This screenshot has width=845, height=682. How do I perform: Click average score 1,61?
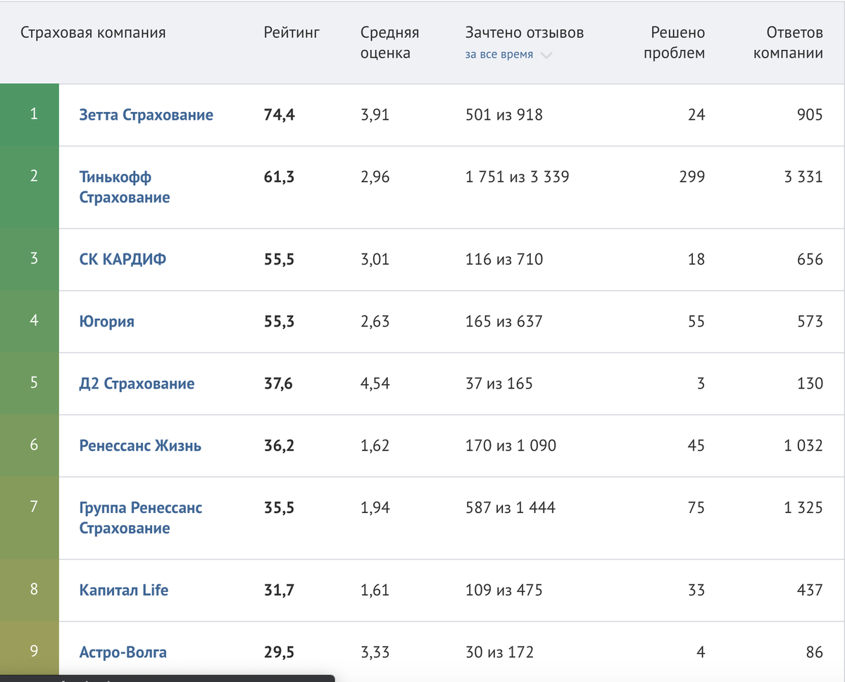coord(375,590)
